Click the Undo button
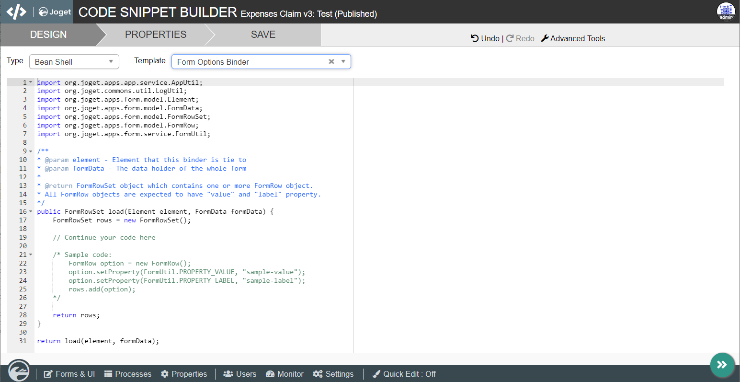The width and height of the screenshot is (740, 382). tap(485, 38)
